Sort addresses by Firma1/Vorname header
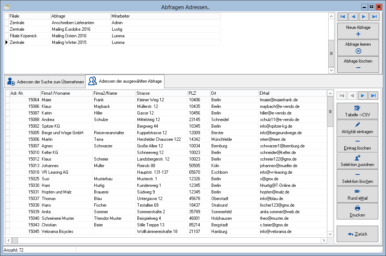The height and width of the screenshot is (256, 386). pos(67,93)
